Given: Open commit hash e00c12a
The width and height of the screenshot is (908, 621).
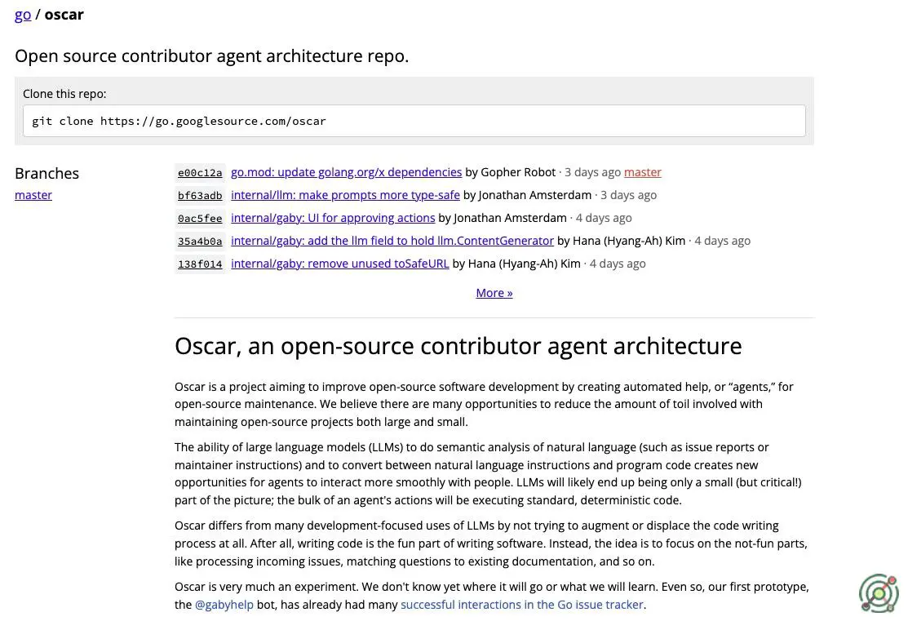Looking at the screenshot, I should (200, 173).
